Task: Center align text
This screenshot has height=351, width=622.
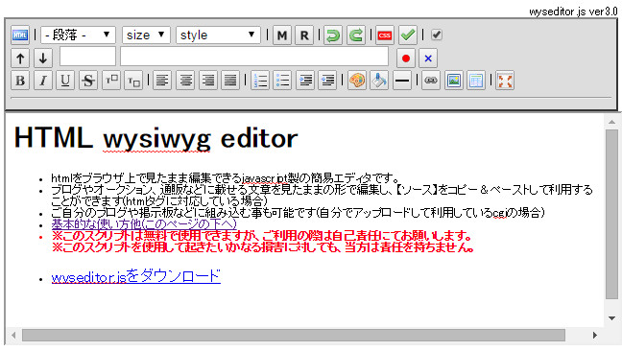Action: click(185, 81)
